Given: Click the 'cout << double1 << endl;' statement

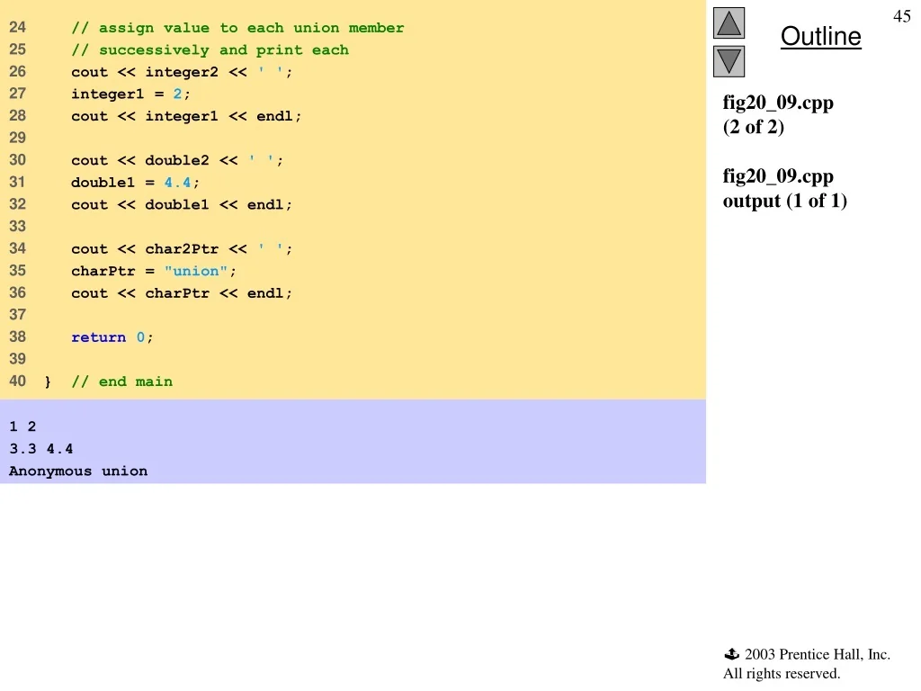Looking at the screenshot, I should pyautogui.click(x=182, y=205).
